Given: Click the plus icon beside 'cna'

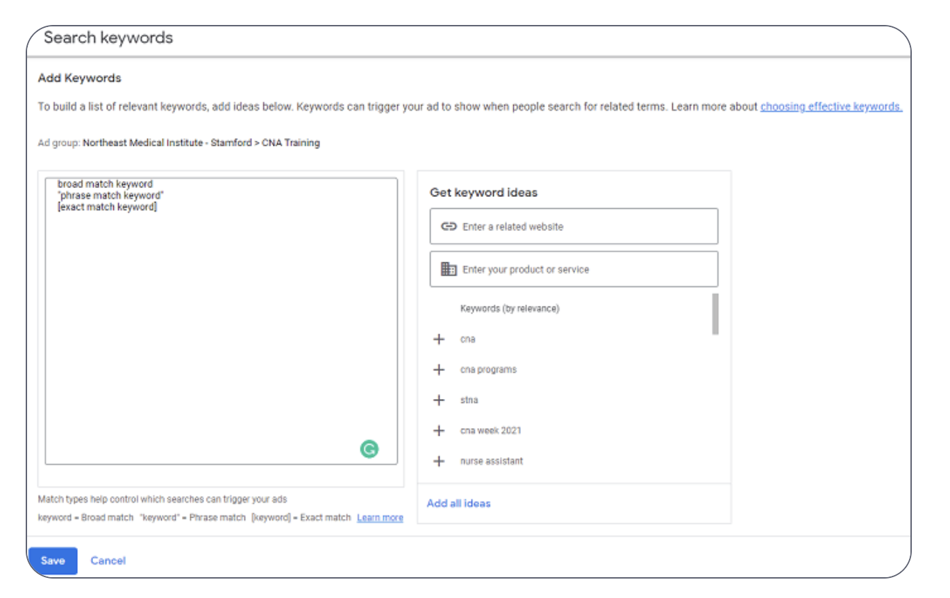Looking at the screenshot, I should 438,339.
